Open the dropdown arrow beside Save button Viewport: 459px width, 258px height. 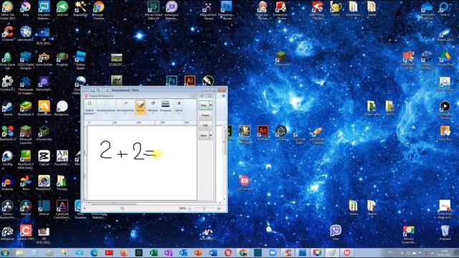[210, 135]
